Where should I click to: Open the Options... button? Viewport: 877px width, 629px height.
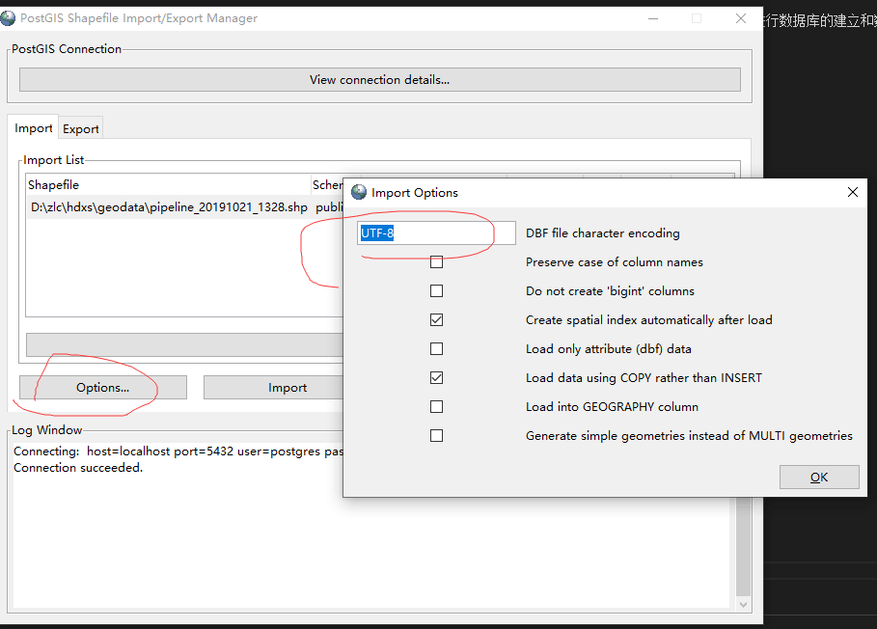(x=102, y=388)
